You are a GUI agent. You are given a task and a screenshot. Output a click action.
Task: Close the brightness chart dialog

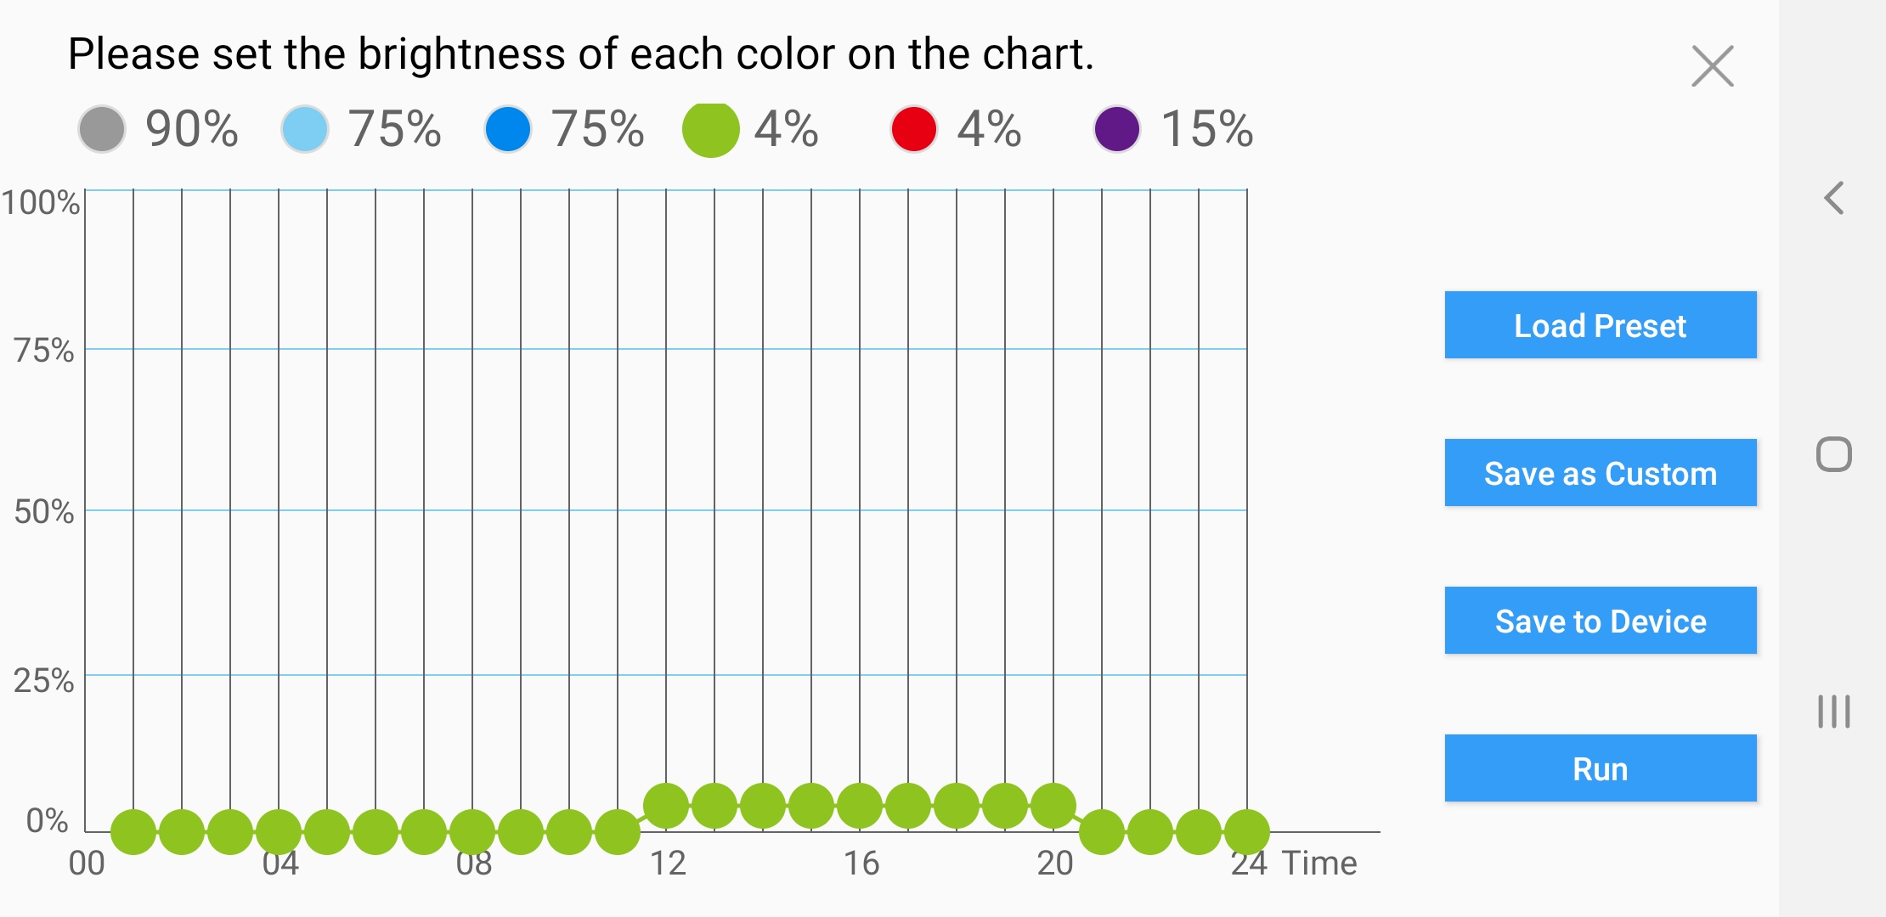coord(1712,66)
